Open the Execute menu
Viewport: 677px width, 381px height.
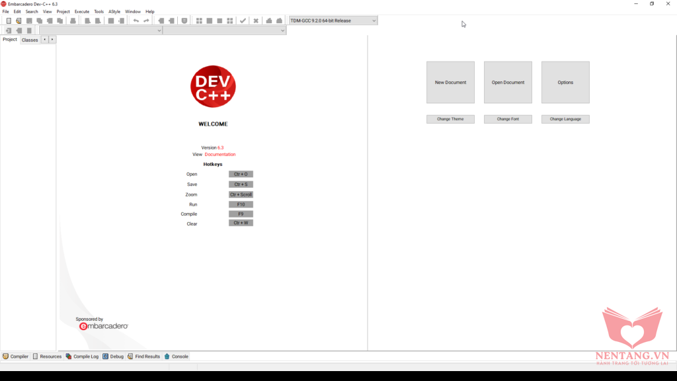pos(82,11)
